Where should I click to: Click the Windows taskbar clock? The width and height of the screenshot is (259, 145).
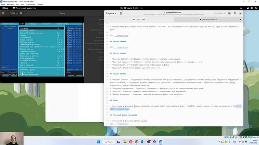coord(253,142)
